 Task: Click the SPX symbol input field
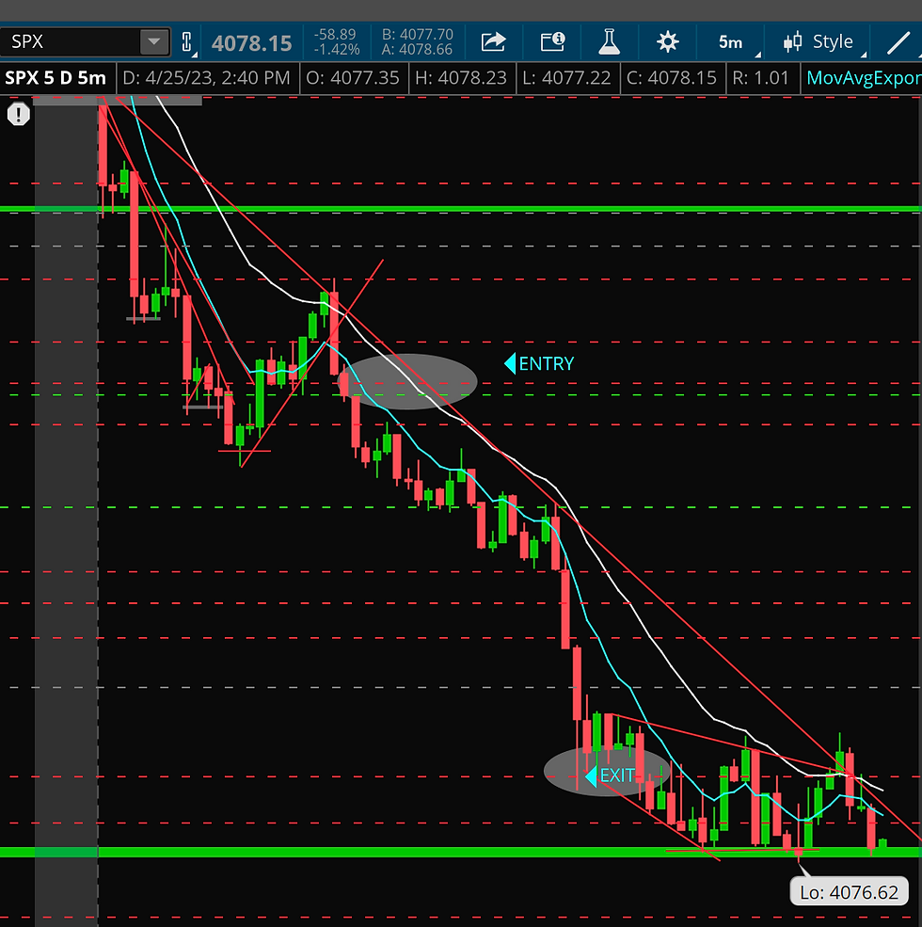coord(70,42)
